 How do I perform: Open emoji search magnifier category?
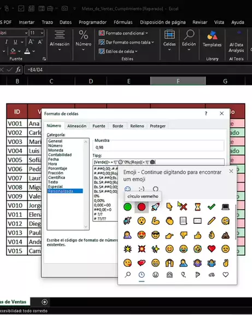coord(127,275)
